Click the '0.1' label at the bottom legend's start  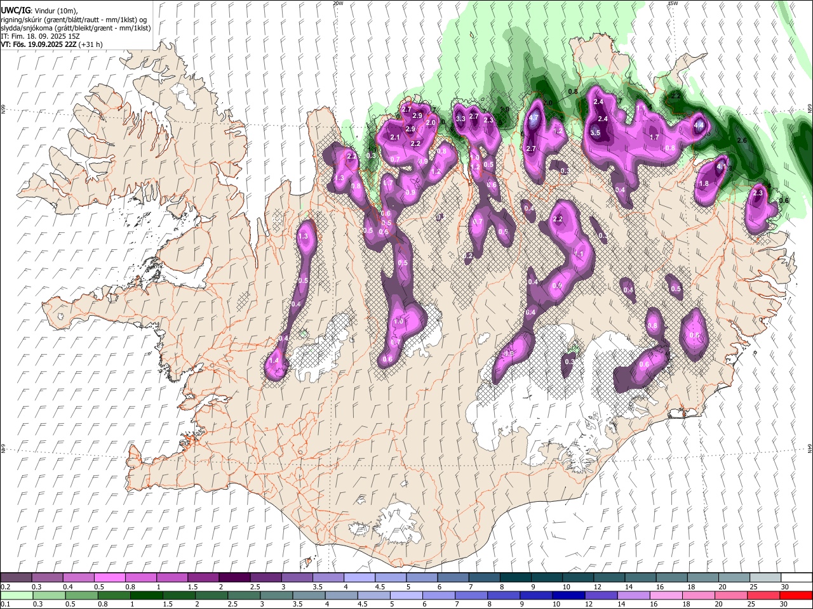tap(4, 605)
